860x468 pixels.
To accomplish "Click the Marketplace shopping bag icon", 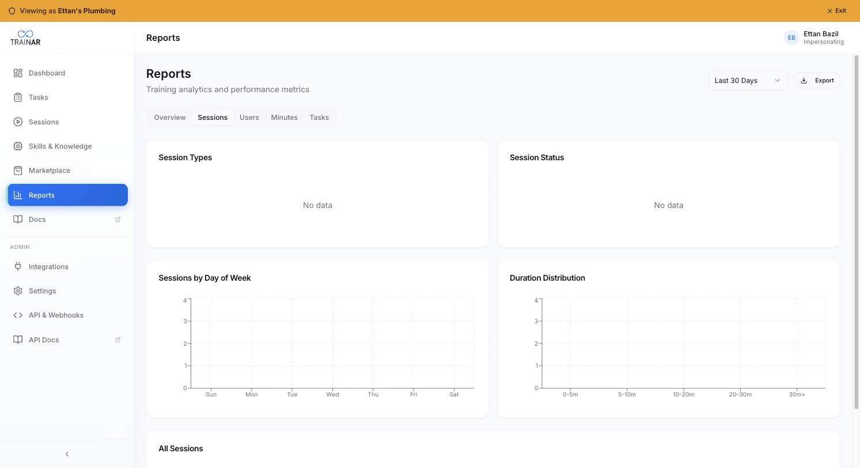I will click(x=18, y=171).
